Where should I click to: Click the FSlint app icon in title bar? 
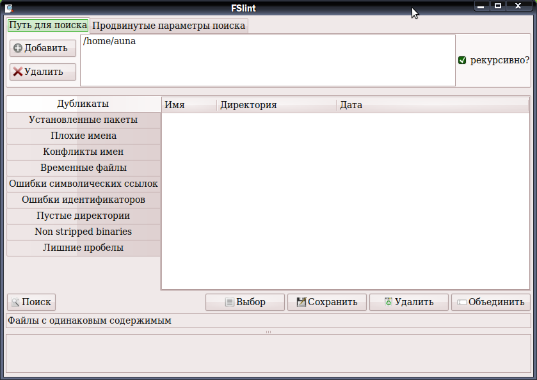point(9,8)
